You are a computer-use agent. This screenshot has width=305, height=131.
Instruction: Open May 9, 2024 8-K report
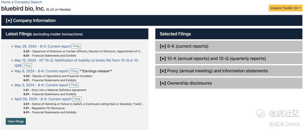click(x=42, y=71)
